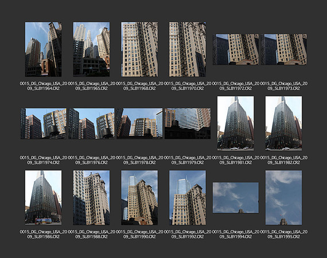Select thumbnail of photo 5L8Y1970
Screen dimensions: 327x258
tap(188, 49)
